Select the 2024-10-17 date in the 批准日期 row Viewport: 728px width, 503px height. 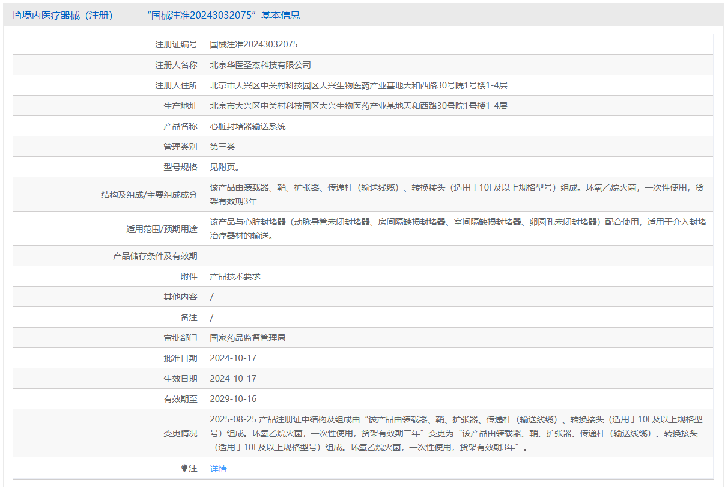tap(233, 358)
